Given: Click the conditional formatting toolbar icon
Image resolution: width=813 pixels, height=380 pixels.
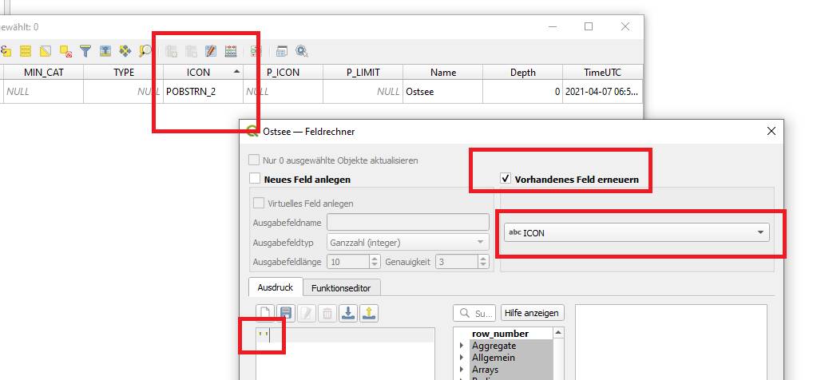Looking at the screenshot, I should [255, 51].
